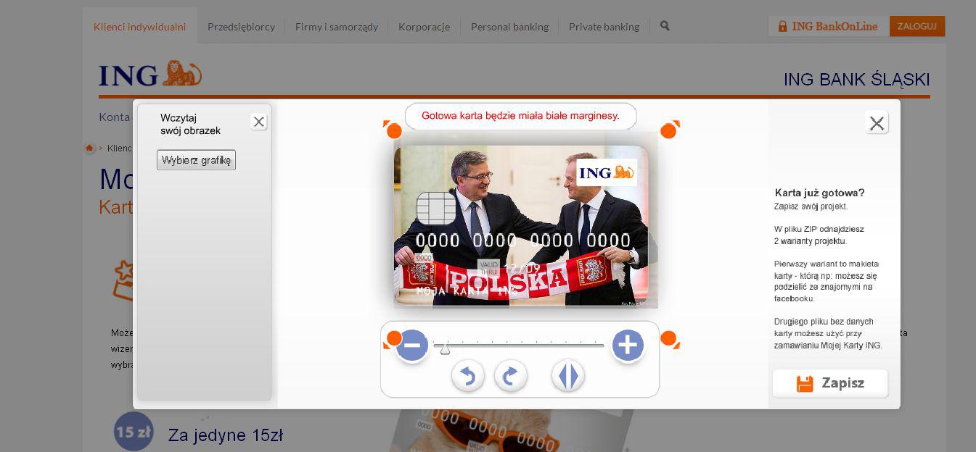This screenshot has height=452, width=976.
Task: Click the floppy disk save icon
Action: 805,384
